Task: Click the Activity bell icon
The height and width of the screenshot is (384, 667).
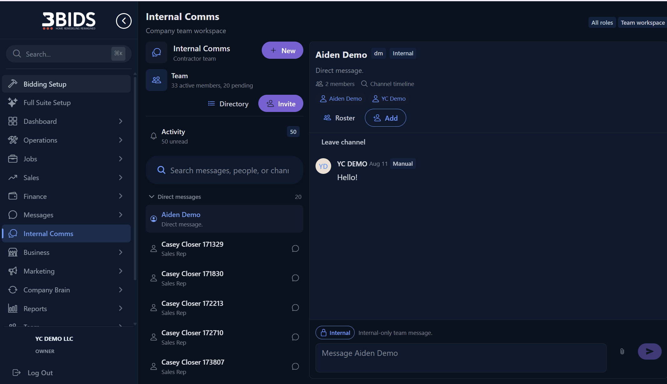Action: [154, 136]
